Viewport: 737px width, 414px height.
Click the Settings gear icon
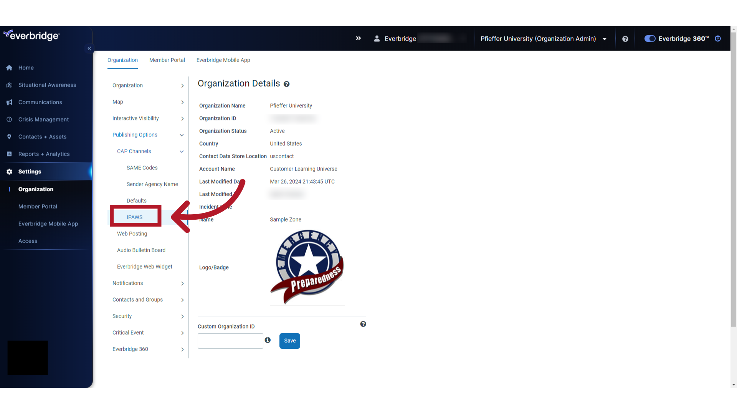pos(9,171)
